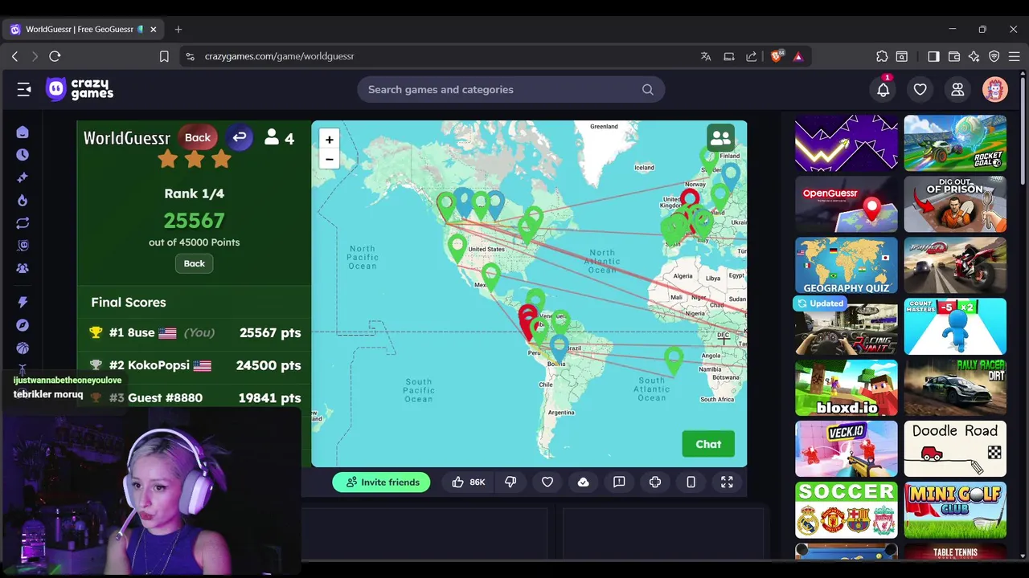Close the WorldGuessr browser tab
This screenshot has height=578, width=1029.
pyautogui.click(x=153, y=29)
